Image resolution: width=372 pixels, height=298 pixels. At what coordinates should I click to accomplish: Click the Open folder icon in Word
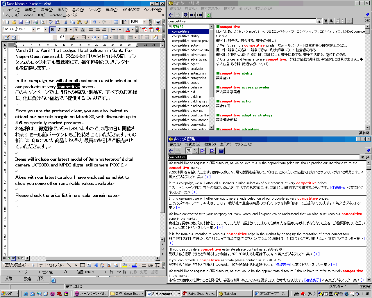coord(14,22)
